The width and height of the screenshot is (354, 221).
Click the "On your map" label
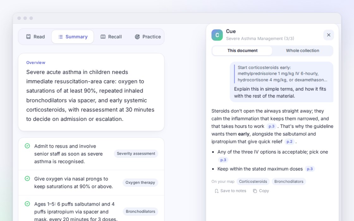point(223,182)
